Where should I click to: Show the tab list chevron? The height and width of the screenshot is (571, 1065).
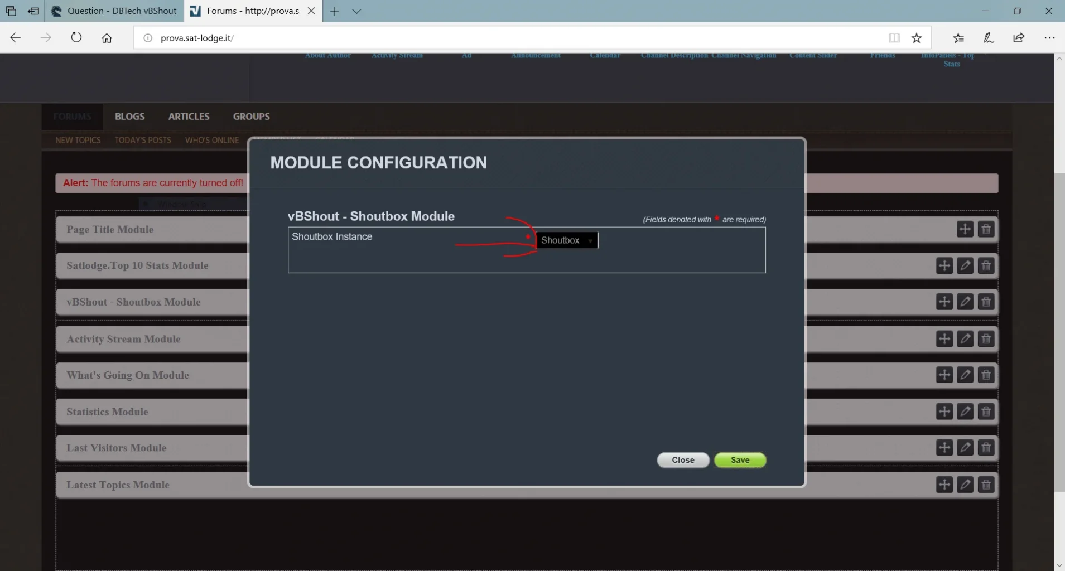click(357, 11)
